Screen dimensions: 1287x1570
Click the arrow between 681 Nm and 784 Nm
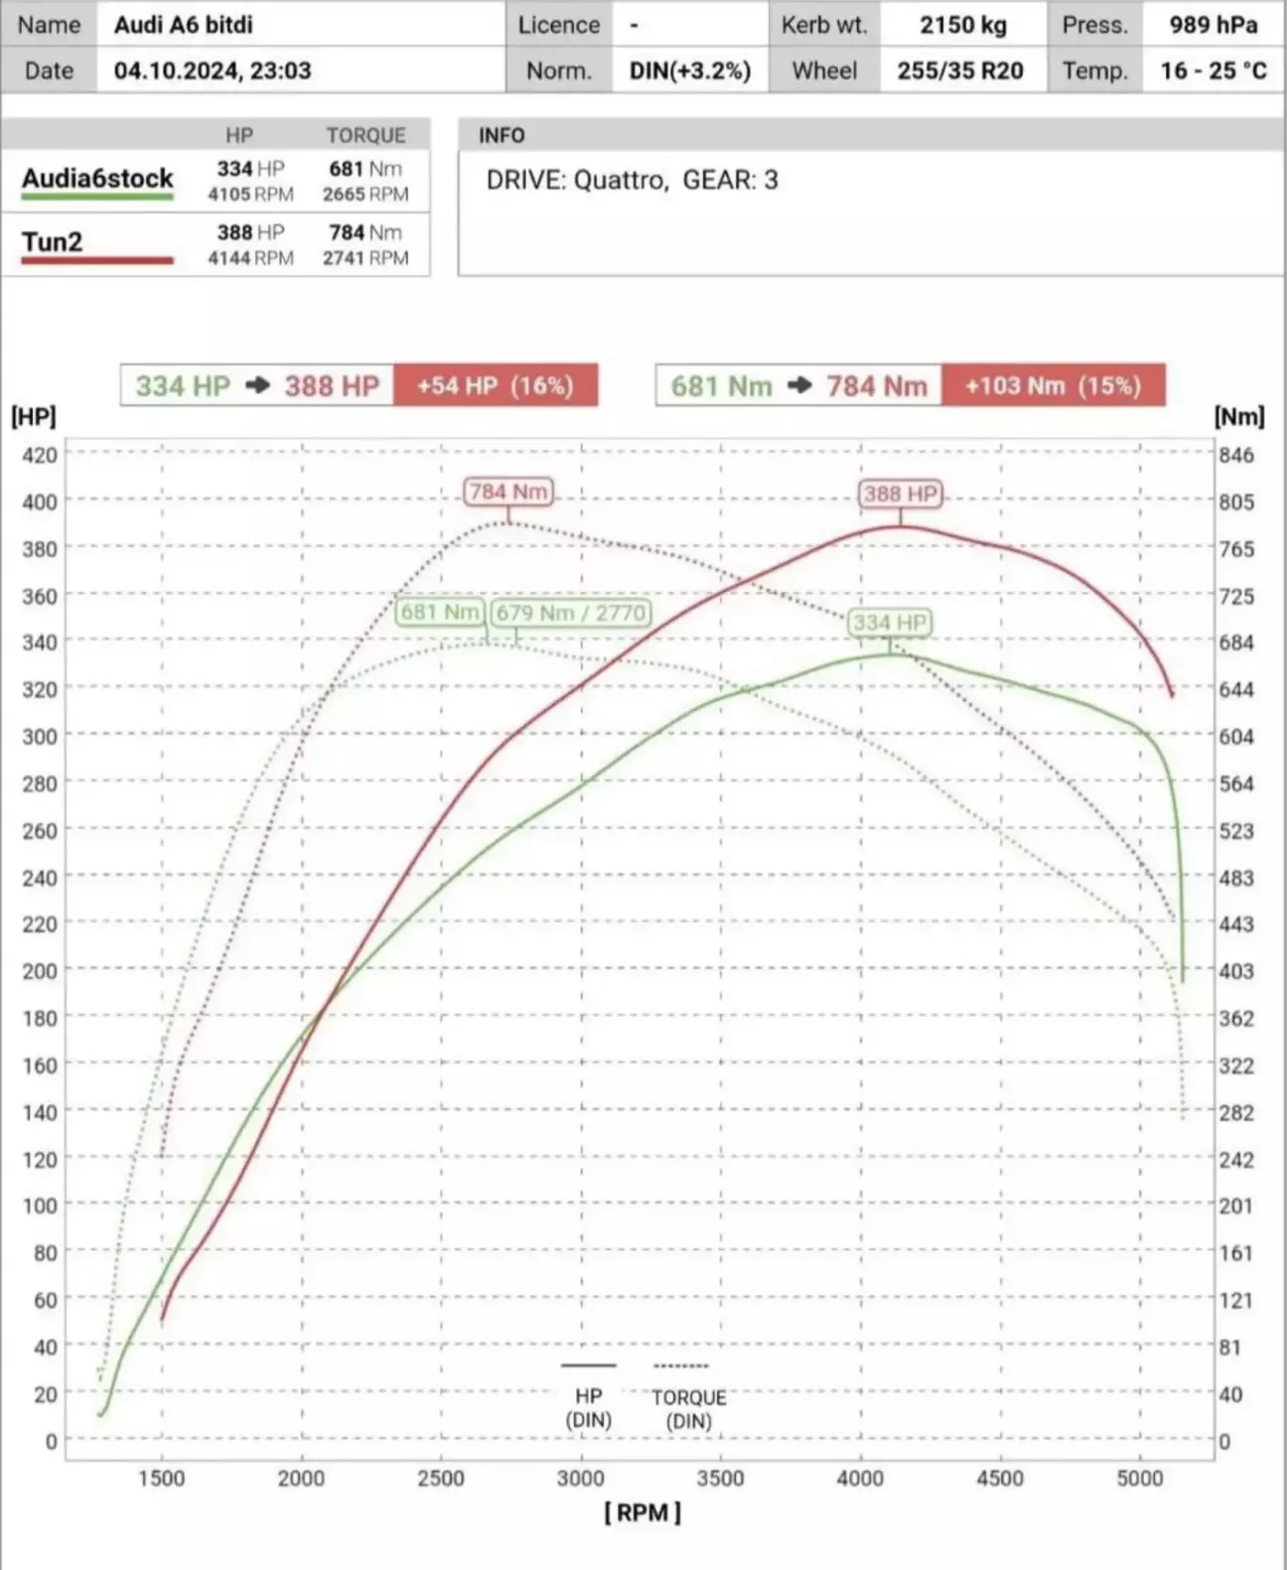[799, 385]
